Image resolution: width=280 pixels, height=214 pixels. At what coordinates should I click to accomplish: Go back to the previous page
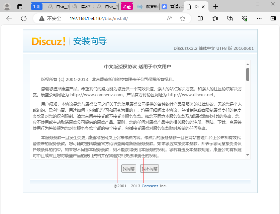9,18
